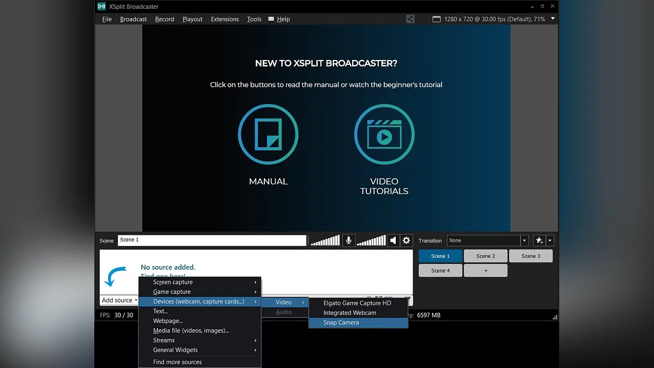
Task: Expand the resolution settings dropdown arrow
Action: (x=553, y=19)
